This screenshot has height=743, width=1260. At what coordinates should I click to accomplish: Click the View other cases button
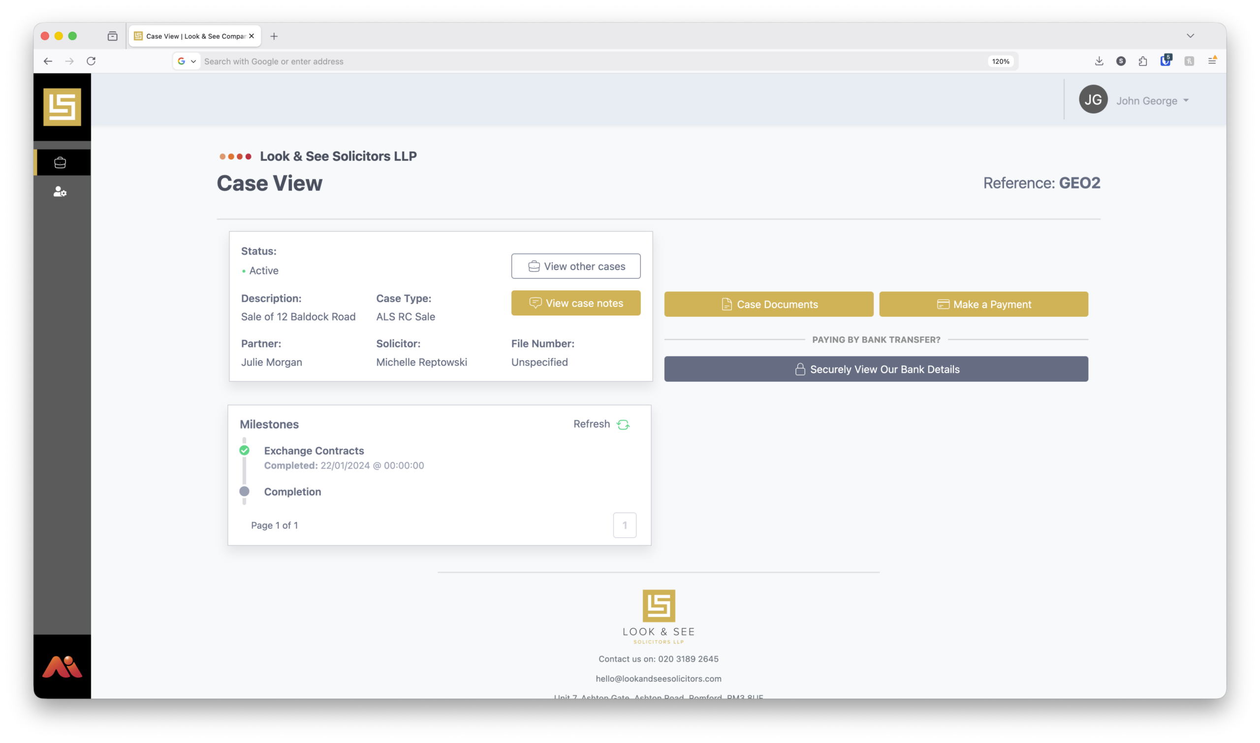(575, 266)
